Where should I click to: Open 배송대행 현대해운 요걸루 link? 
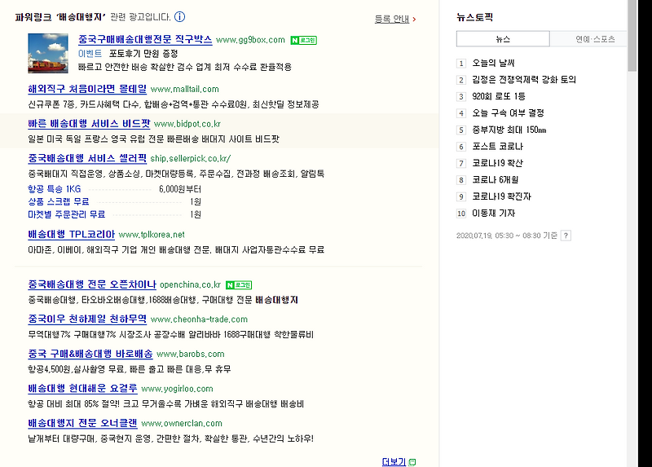82,389
